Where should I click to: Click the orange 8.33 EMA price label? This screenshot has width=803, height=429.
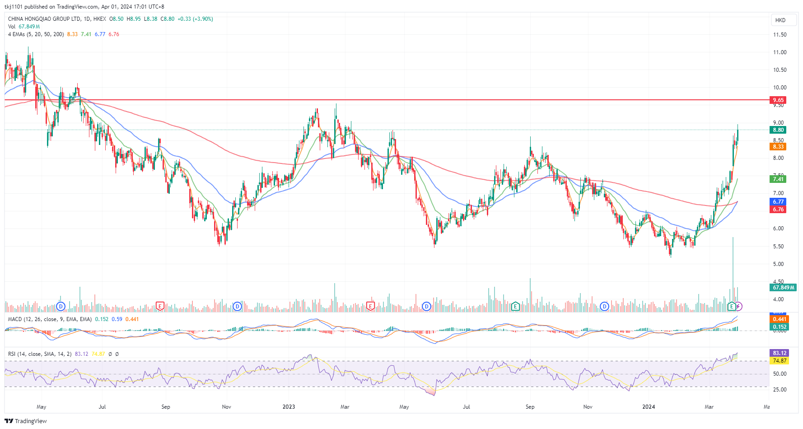[778, 147]
